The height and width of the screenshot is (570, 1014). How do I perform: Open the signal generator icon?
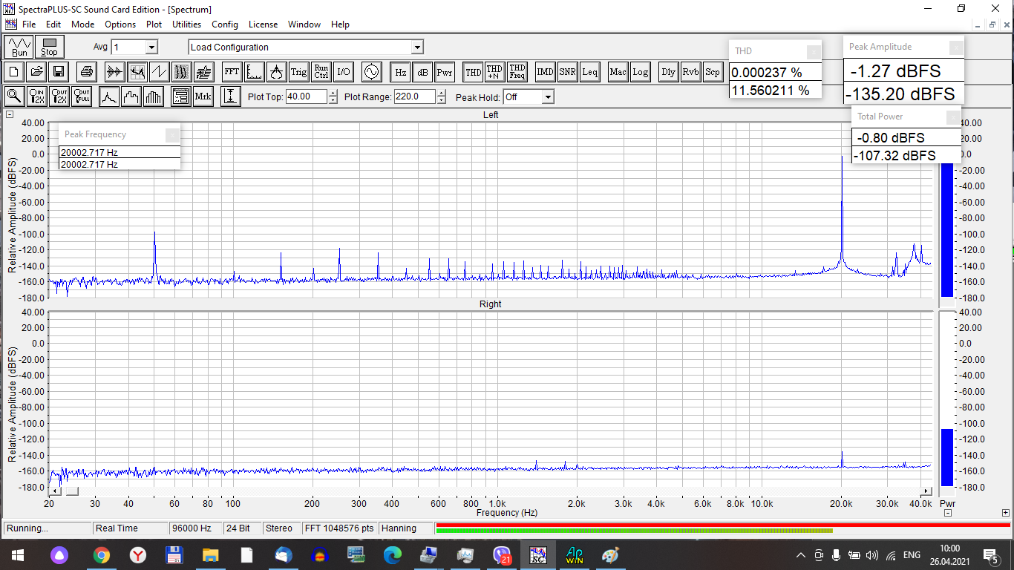click(370, 72)
